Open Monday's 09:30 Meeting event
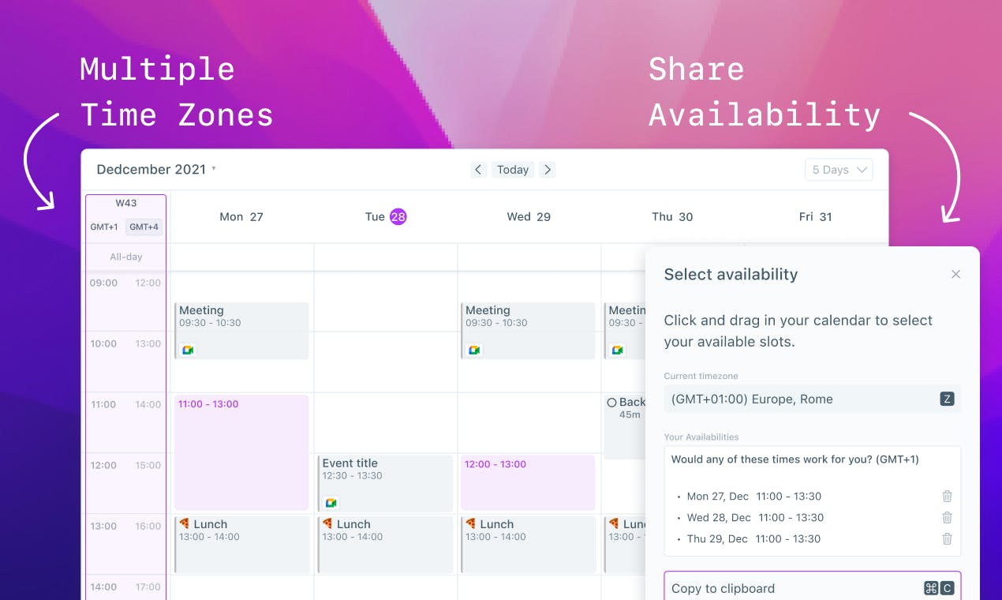 click(241, 331)
